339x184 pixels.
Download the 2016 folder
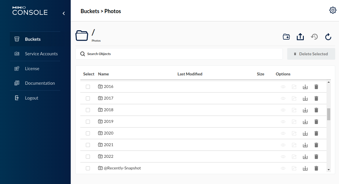[305, 86]
